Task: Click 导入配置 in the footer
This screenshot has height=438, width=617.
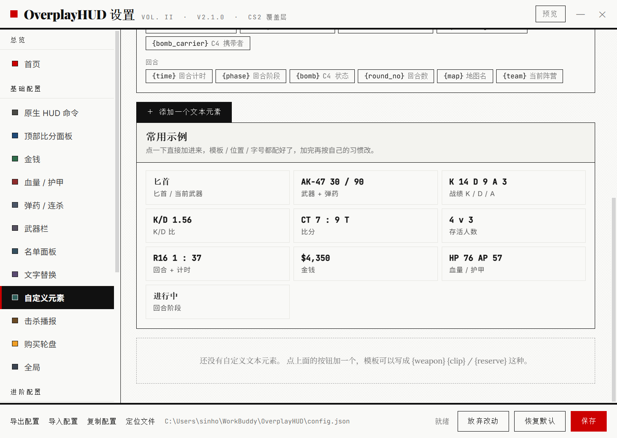Action: click(x=63, y=421)
